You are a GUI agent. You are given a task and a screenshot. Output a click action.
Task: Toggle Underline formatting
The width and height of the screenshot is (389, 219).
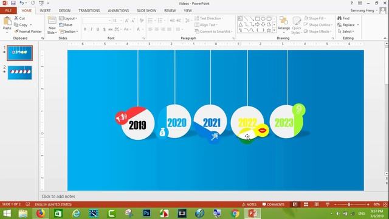[98, 29]
